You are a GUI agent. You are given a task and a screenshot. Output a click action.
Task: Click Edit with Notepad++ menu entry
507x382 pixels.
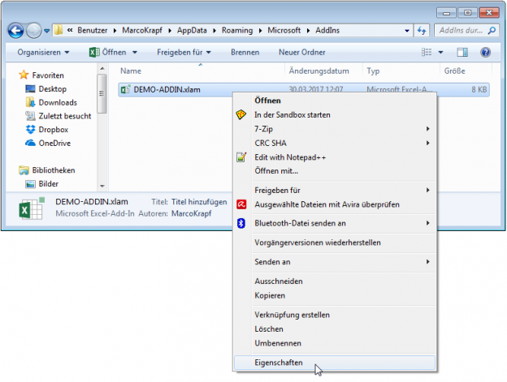pyautogui.click(x=292, y=157)
